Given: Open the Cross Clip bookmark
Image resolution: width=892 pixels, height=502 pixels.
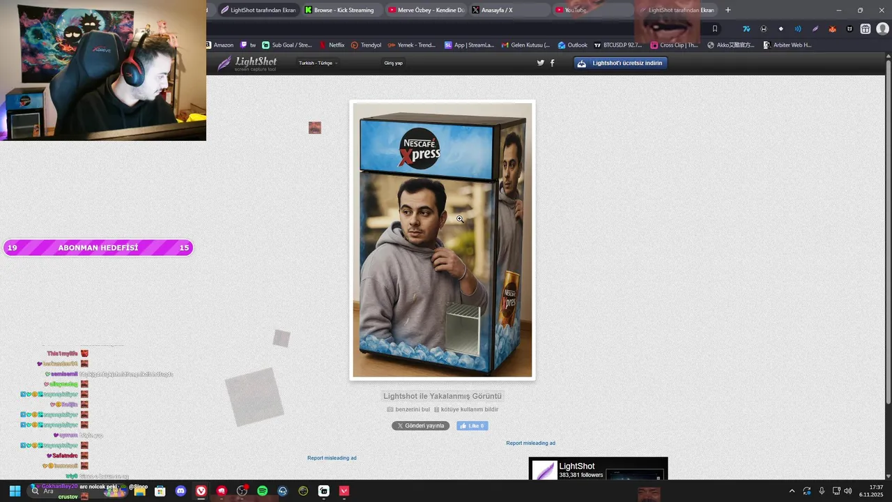Looking at the screenshot, I should point(674,45).
